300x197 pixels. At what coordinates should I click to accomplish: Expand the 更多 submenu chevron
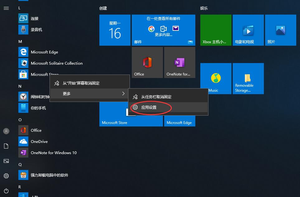(123, 94)
